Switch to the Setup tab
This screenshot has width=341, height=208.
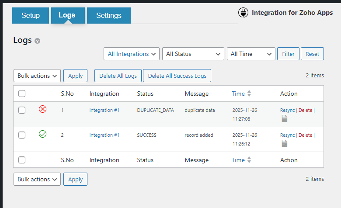[31, 16]
